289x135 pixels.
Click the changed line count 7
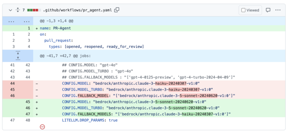point(23,10)
